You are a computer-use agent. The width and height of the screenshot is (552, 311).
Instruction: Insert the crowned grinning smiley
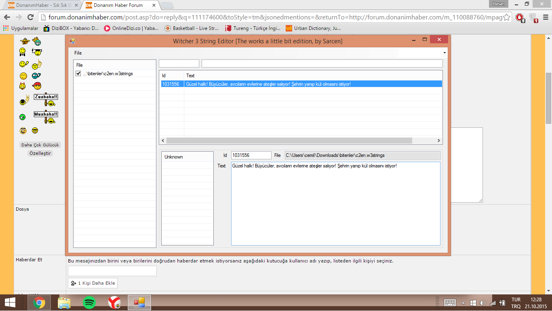tap(37, 41)
